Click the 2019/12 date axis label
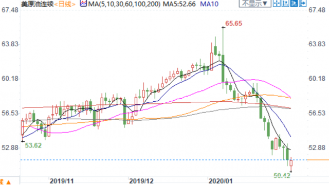This screenshot has height=185, width=329. pos(141,181)
